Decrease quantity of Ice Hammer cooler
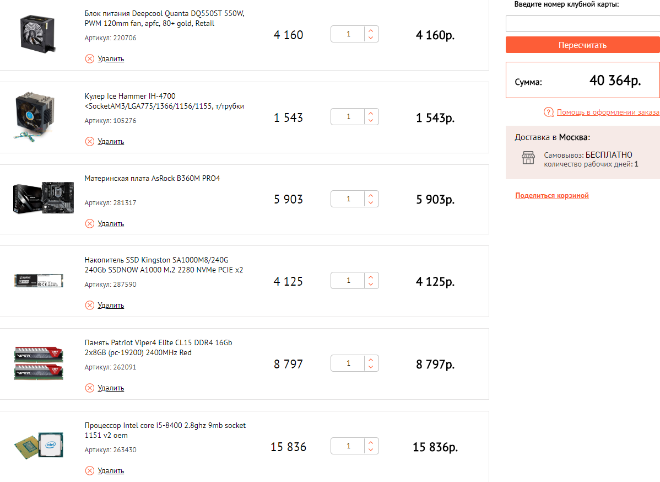This screenshot has height=482, width=660. point(371,121)
